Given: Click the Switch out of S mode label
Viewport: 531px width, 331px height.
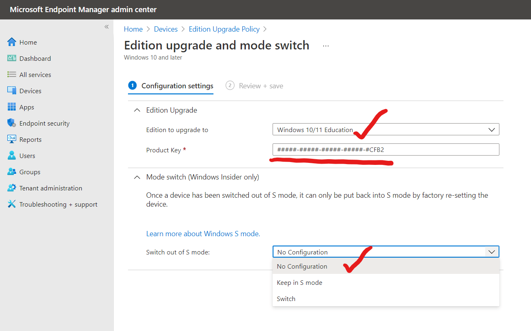Looking at the screenshot, I should point(178,252).
